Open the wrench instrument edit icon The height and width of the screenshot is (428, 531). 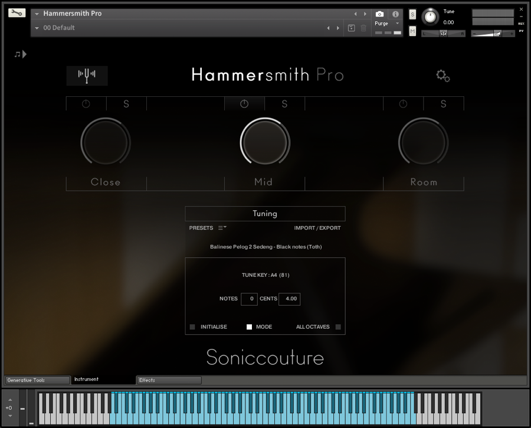tap(17, 13)
